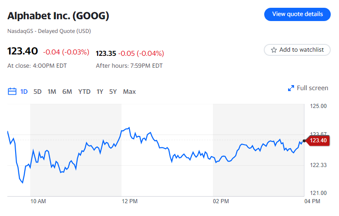Viewport: 339px width, 216px height.
Task: Click the calendar date range icon
Action: [x=12, y=92]
